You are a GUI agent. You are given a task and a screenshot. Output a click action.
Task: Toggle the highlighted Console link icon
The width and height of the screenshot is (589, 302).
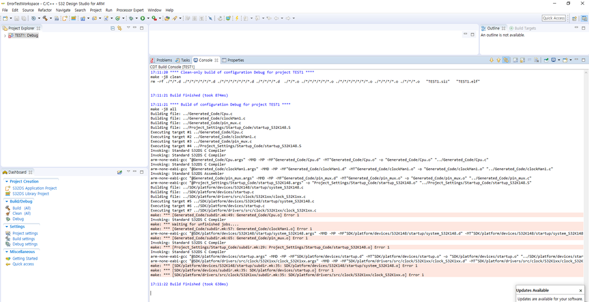click(506, 59)
